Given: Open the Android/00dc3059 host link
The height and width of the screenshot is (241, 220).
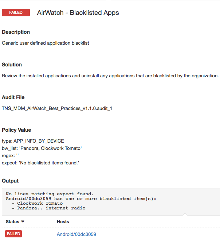Looking at the screenshot, I should tap(76, 234).
